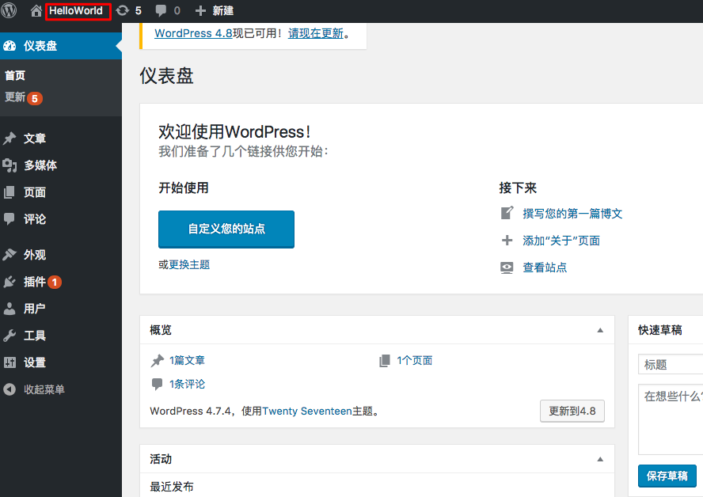The image size is (703, 497).
Task: Open the 添加“关于”页面 link
Action: (561, 241)
